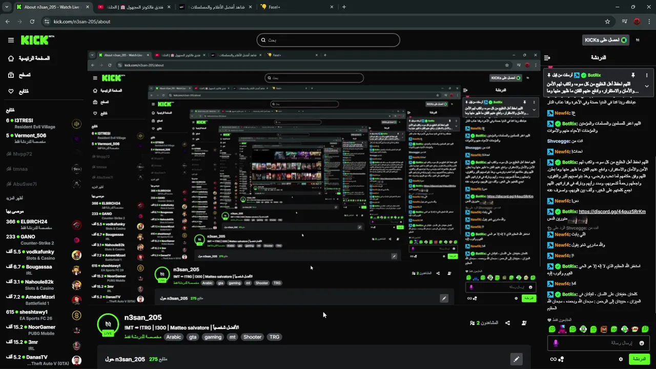Screen dimensions: 656x369
Task: Open recommended channel EL9IRCH24
Action: click(x=44, y=224)
